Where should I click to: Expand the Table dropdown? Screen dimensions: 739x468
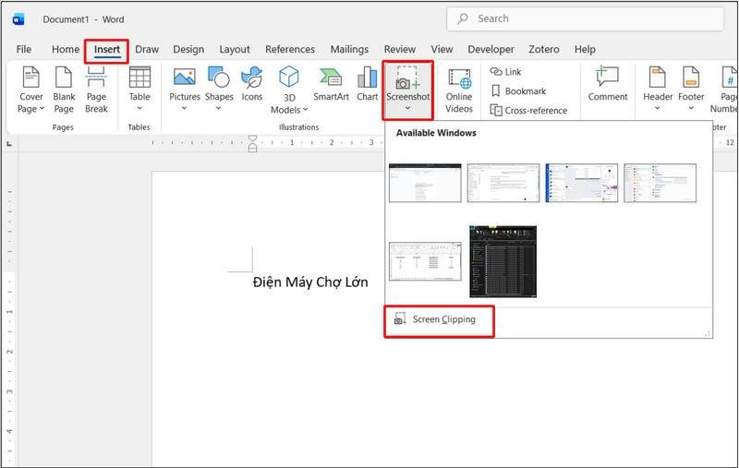coord(139,90)
